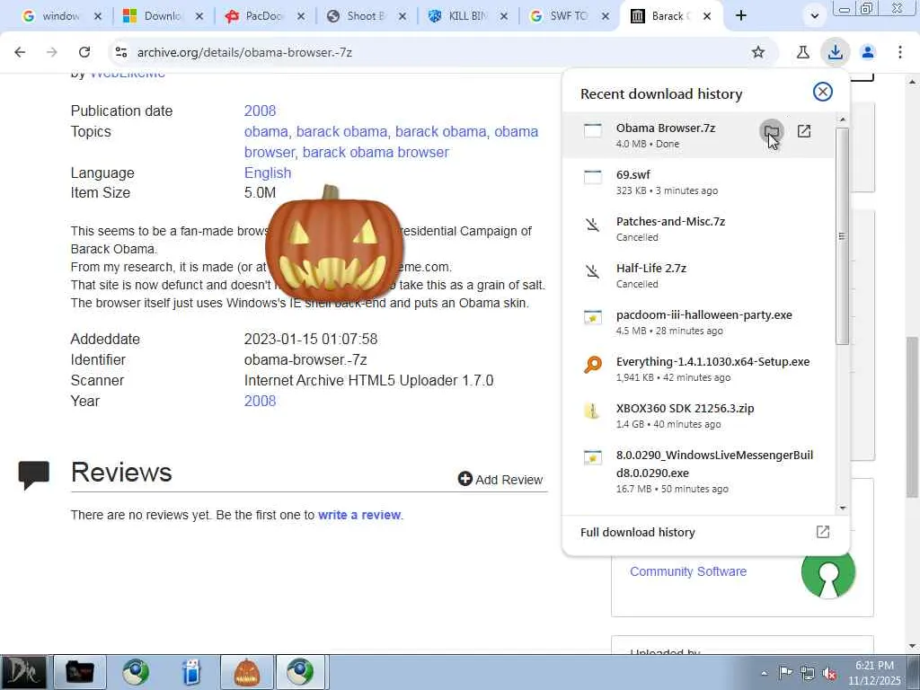920x690 pixels.
Task: Select the cancelled Half-Life 2.7z download
Action: click(698, 275)
